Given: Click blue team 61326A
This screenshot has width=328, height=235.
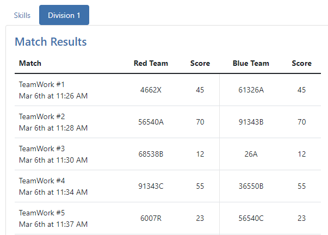Looking at the screenshot, I should coord(251,90).
